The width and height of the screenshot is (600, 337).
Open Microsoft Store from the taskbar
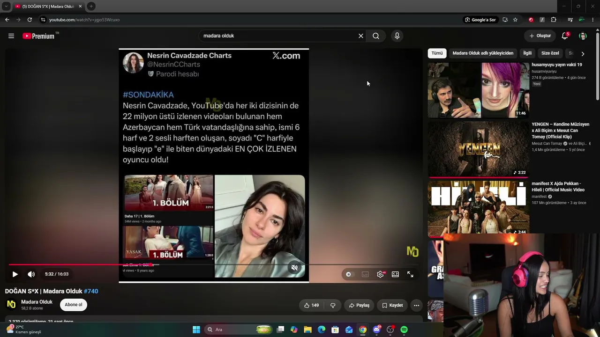pos(335,330)
